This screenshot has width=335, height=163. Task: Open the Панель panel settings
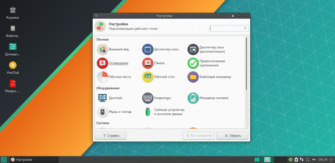click(154, 63)
